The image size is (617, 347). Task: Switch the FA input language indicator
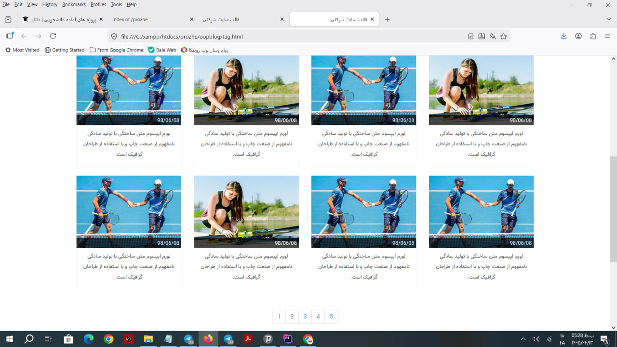562,339
